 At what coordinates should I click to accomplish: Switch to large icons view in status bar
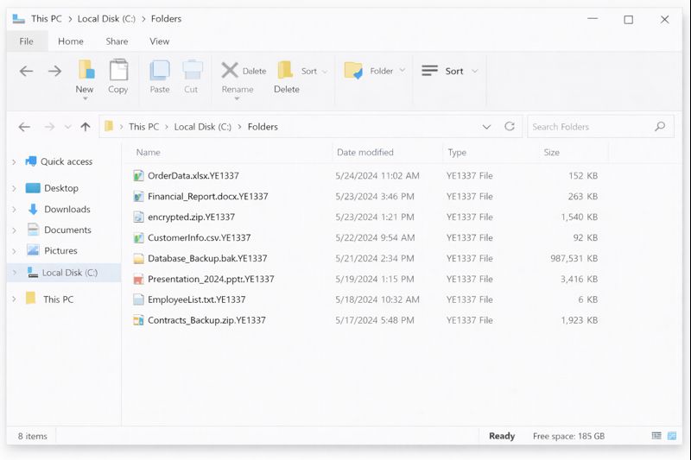(x=672, y=436)
